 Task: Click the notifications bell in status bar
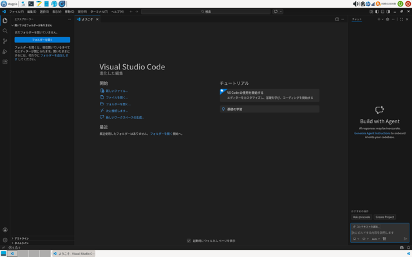408,247
